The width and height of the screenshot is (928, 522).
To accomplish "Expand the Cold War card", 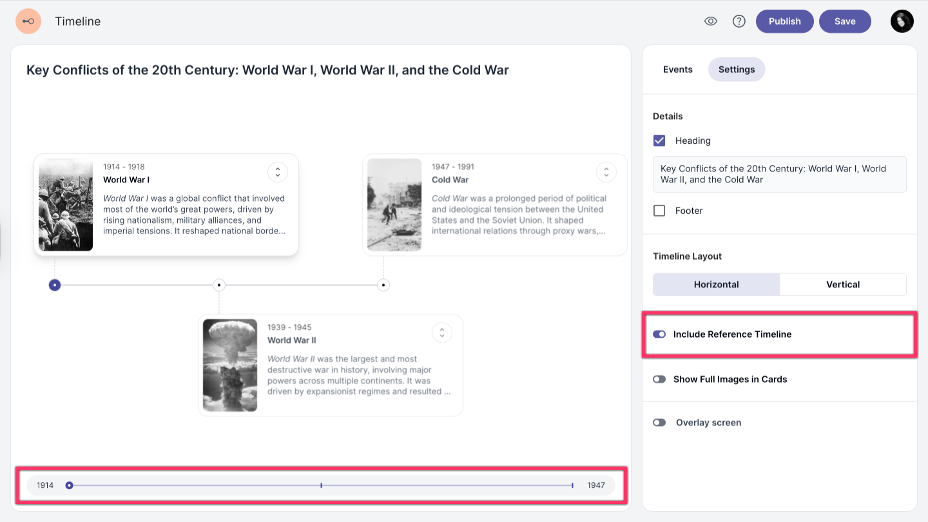I will 606,172.
